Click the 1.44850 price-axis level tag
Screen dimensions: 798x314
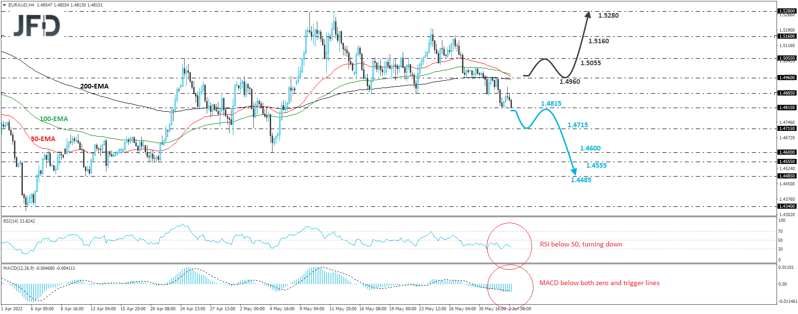pyautogui.click(x=787, y=176)
